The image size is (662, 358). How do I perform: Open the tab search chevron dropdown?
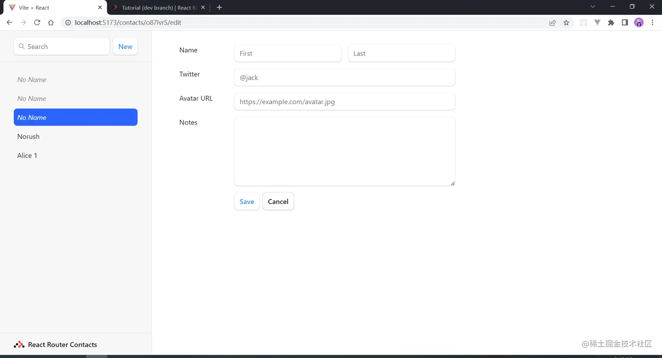[592, 7]
